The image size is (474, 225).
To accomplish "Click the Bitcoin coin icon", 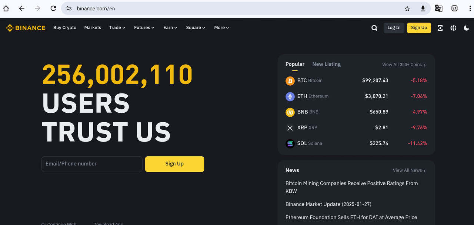I will coord(290,81).
